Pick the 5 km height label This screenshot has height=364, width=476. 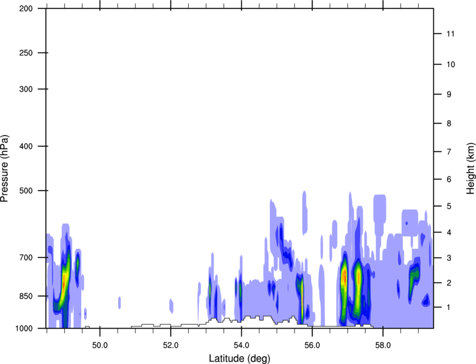[x=449, y=206]
